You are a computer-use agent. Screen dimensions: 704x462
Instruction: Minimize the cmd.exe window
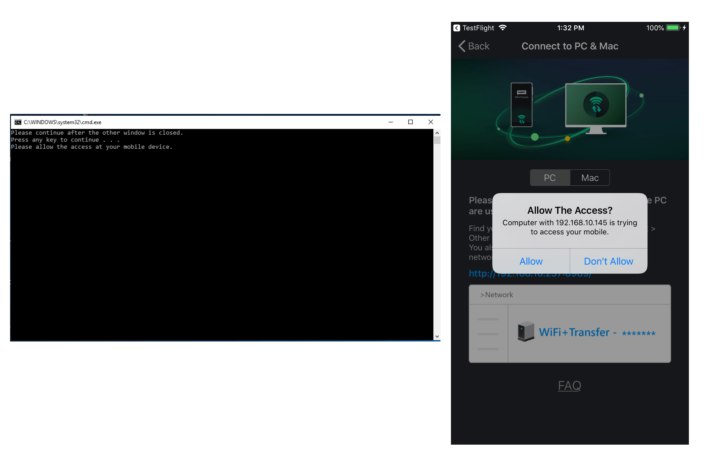point(390,122)
